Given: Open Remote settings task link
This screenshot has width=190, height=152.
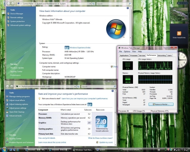Looking at the screenshot, I should point(17,18).
